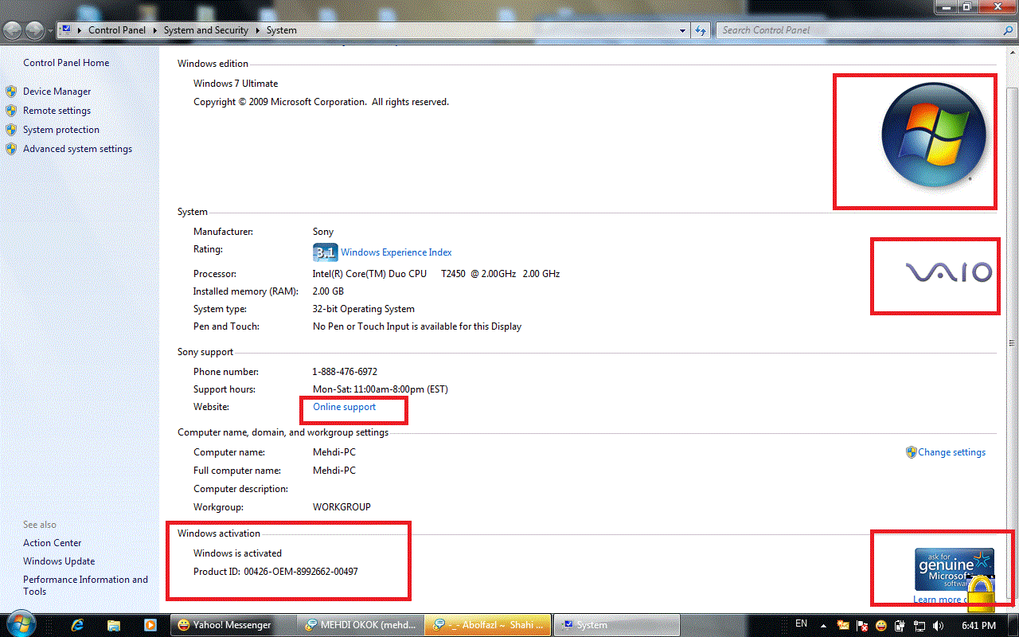The height and width of the screenshot is (637, 1019).
Task: Click the new mail envelope tray icon
Action: point(844,626)
